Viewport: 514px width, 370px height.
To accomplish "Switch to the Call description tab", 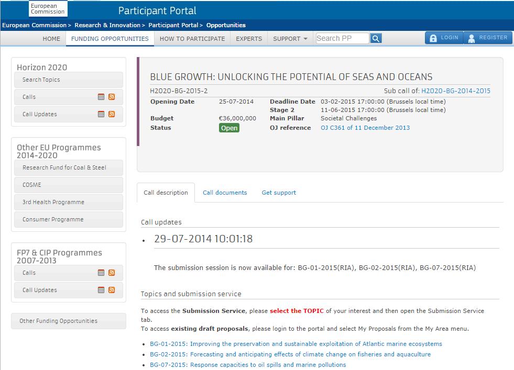I will coord(166,193).
